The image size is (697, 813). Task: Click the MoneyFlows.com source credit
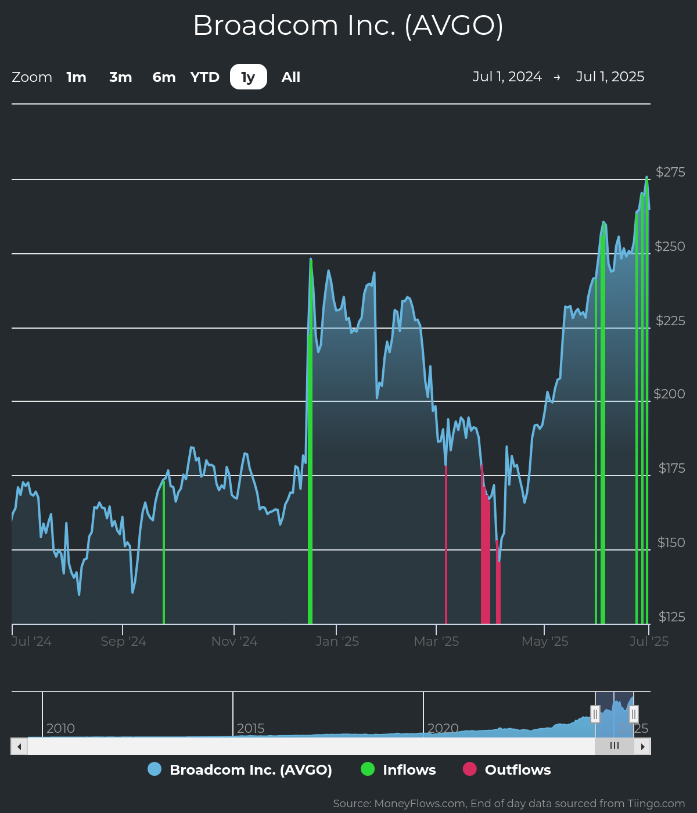(509, 804)
